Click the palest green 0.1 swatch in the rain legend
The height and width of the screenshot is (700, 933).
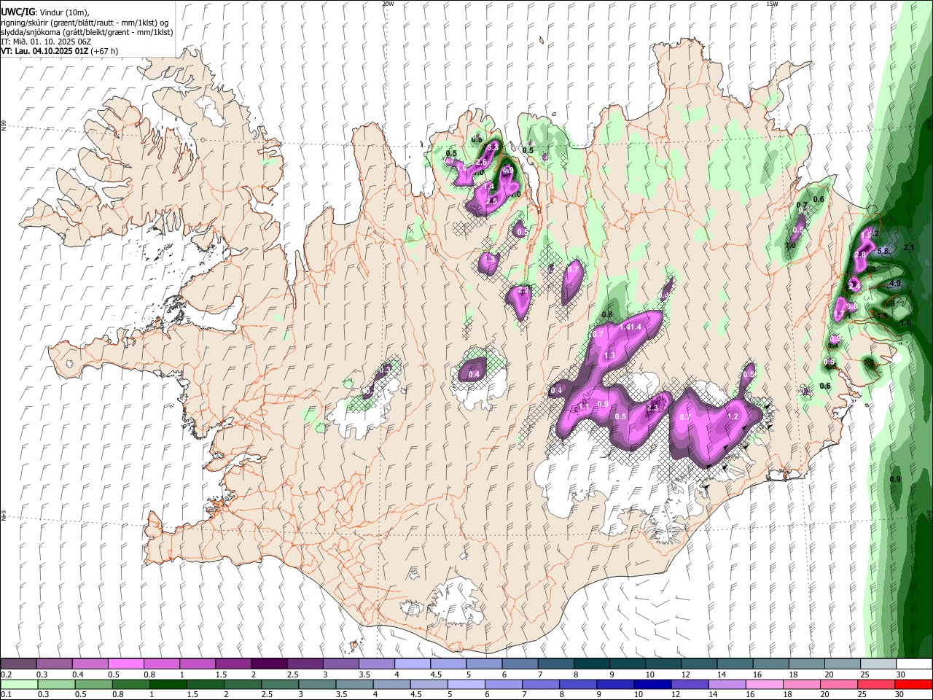(x=18, y=684)
